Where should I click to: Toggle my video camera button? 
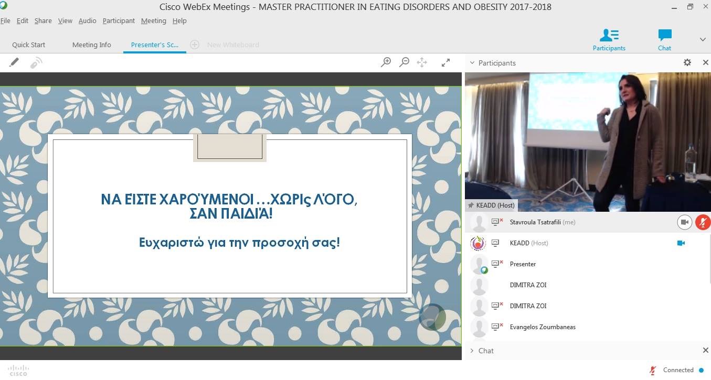(684, 222)
